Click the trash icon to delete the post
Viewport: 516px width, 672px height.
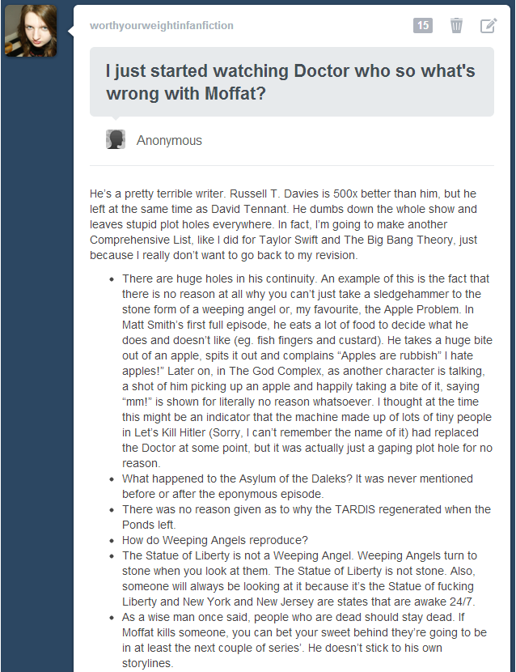click(456, 26)
